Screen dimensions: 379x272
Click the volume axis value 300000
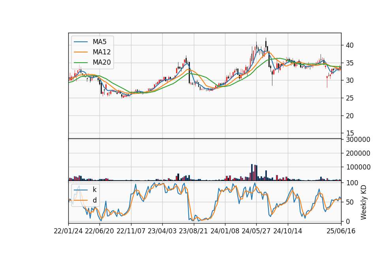[x=358, y=140]
